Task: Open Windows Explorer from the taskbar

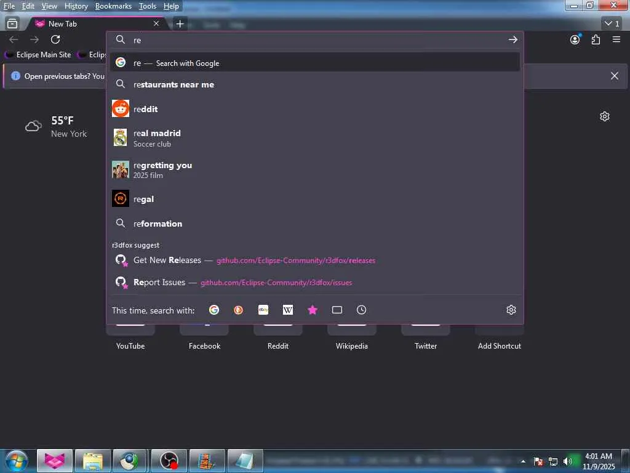Action: tap(93, 461)
